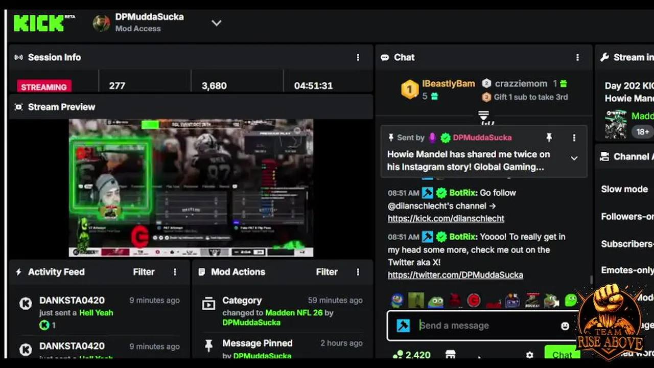Click the 3,680 session stat
The image size is (654, 368).
[x=214, y=86]
